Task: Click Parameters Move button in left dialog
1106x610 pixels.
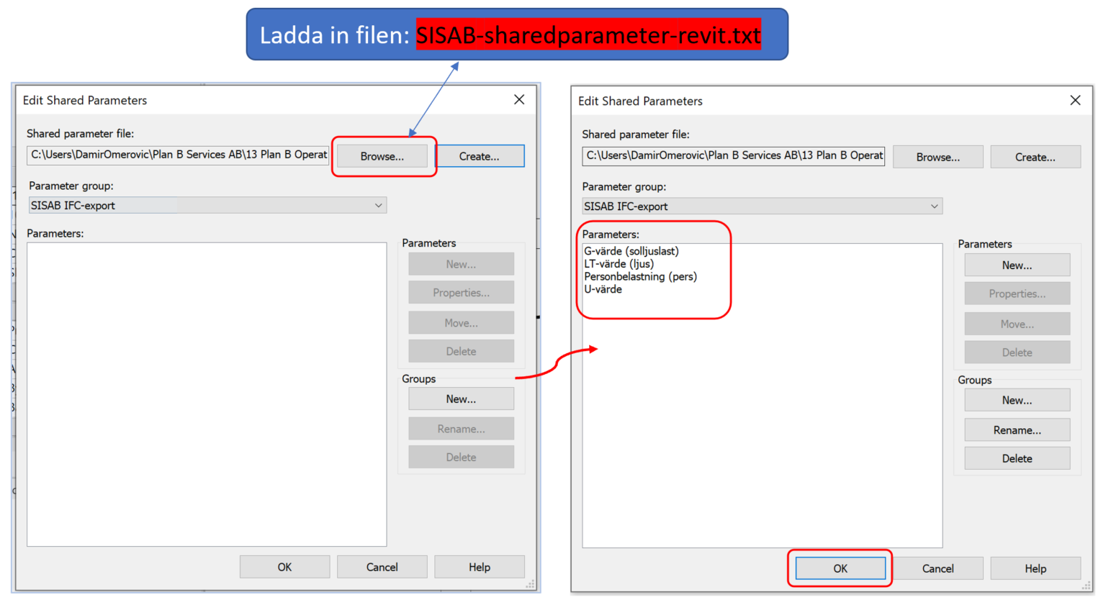Action: [x=461, y=323]
